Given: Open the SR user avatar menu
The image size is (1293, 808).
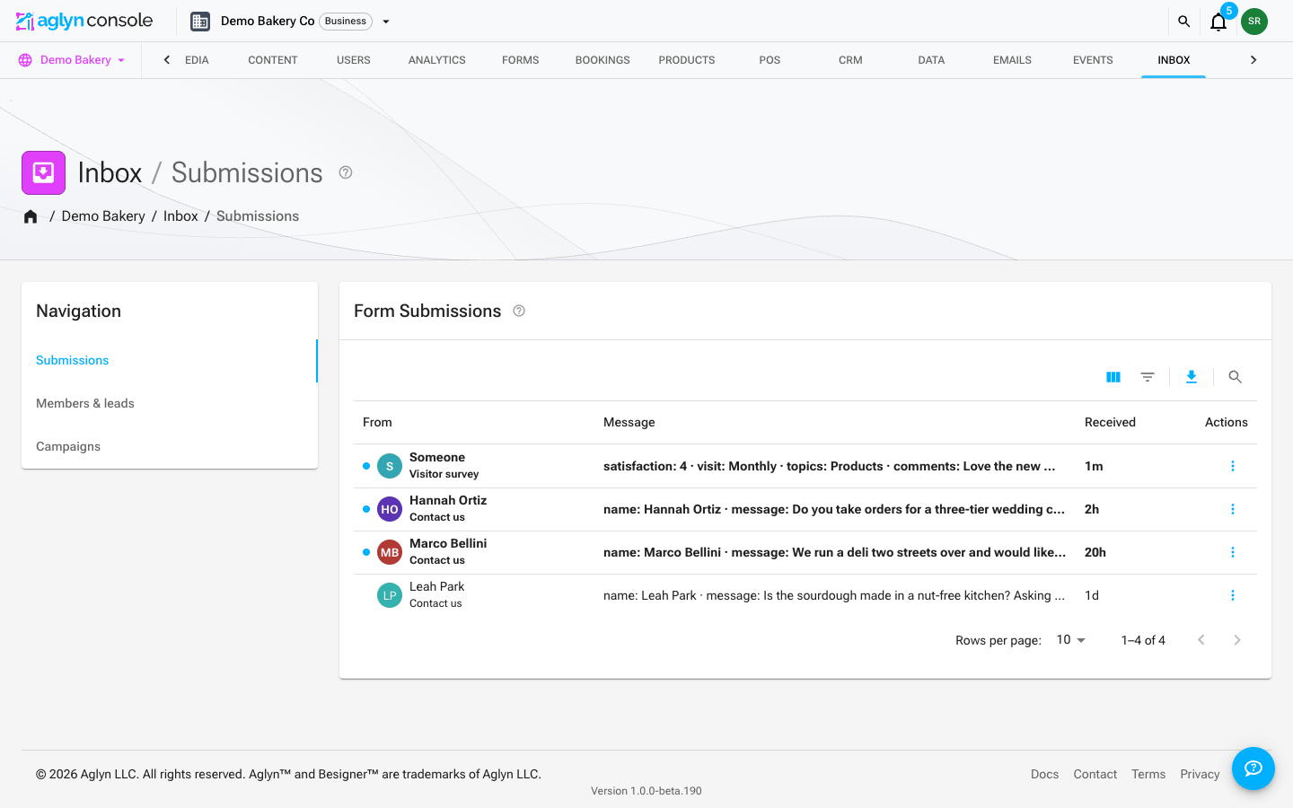Looking at the screenshot, I should [x=1254, y=21].
